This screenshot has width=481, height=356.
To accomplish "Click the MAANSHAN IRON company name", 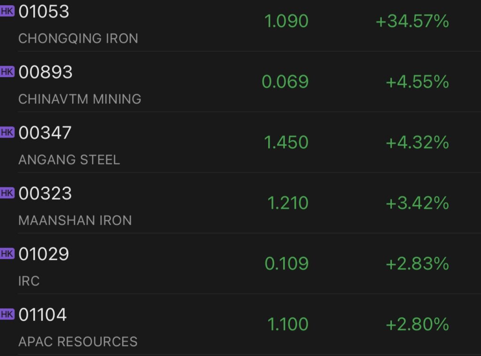I will click(74, 221).
